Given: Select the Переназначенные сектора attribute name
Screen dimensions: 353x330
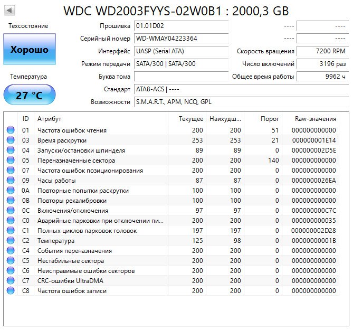Looking at the screenshot, I should pyautogui.click(x=76, y=161).
